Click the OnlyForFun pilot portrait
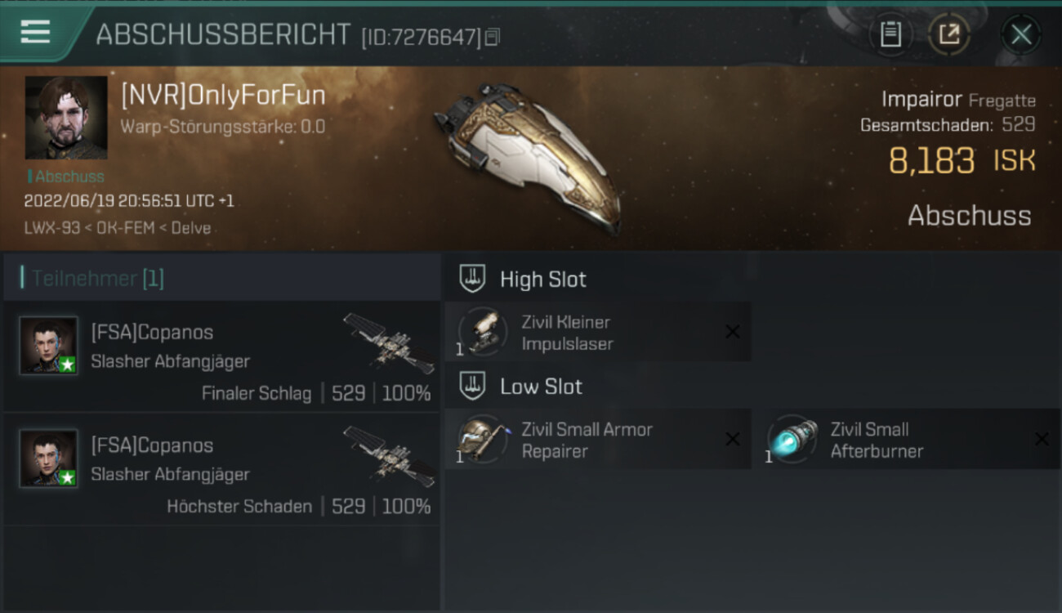 point(66,118)
